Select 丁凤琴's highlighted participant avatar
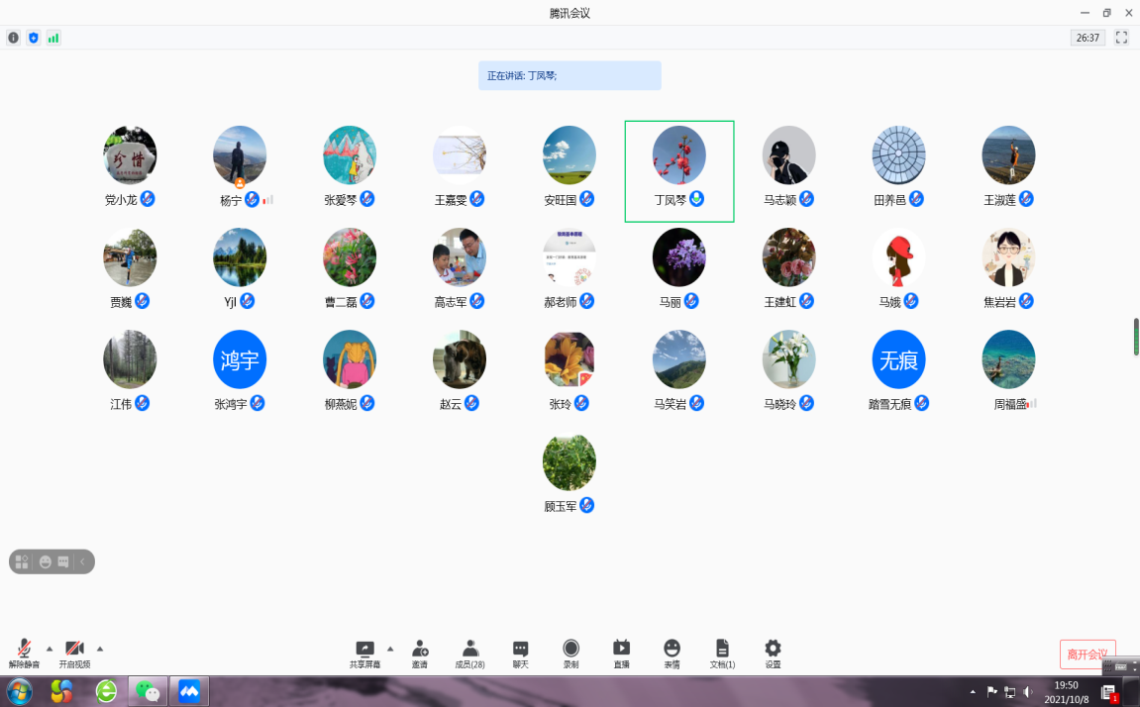Screen dimensions: 1140x707 pyautogui.click(x=678, y=155)
